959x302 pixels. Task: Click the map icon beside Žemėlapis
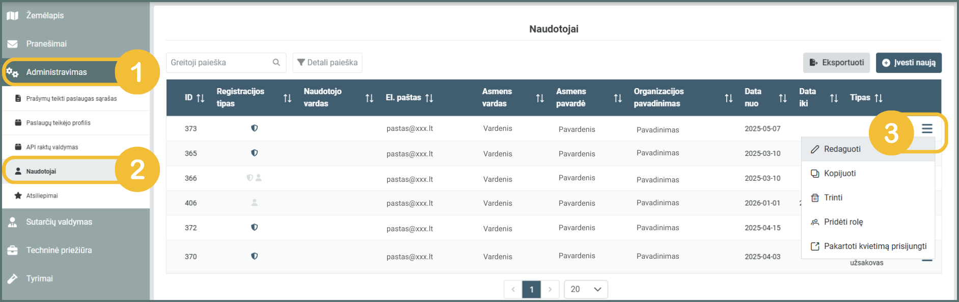(x=13, y=16)
